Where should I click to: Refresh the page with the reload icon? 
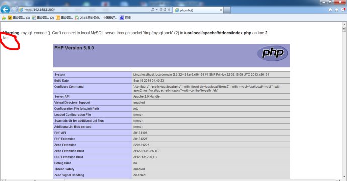[x=165, y=10]
